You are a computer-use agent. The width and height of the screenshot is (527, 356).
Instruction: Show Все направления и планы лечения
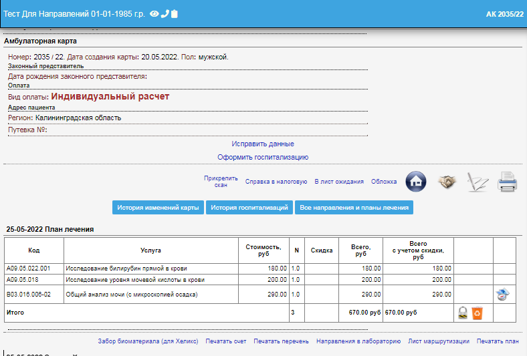354,208
